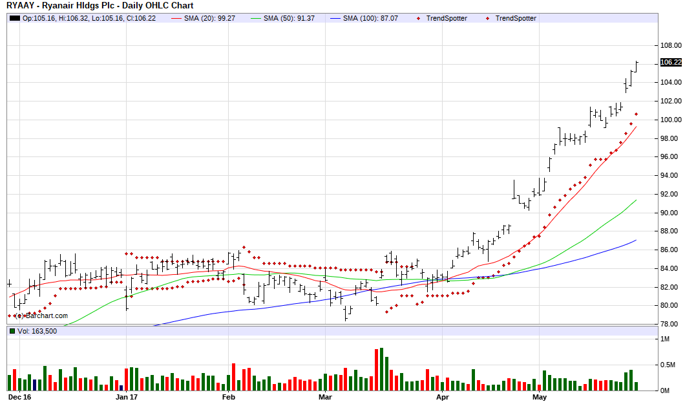Click the Vol: 163,500 label

click(37, 331)
